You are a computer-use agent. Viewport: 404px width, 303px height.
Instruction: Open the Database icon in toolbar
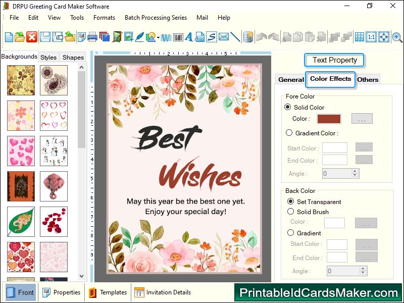pos(248,37)
